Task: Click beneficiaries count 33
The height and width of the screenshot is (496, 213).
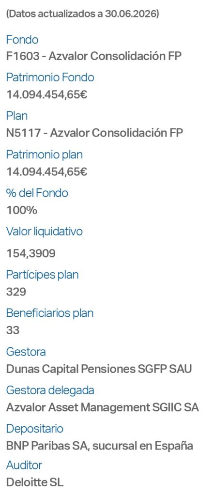Action: (x=13, y=330)
